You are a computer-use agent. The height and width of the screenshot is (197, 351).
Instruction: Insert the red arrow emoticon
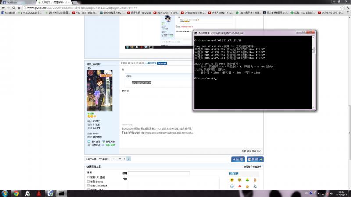coord(240,186)
